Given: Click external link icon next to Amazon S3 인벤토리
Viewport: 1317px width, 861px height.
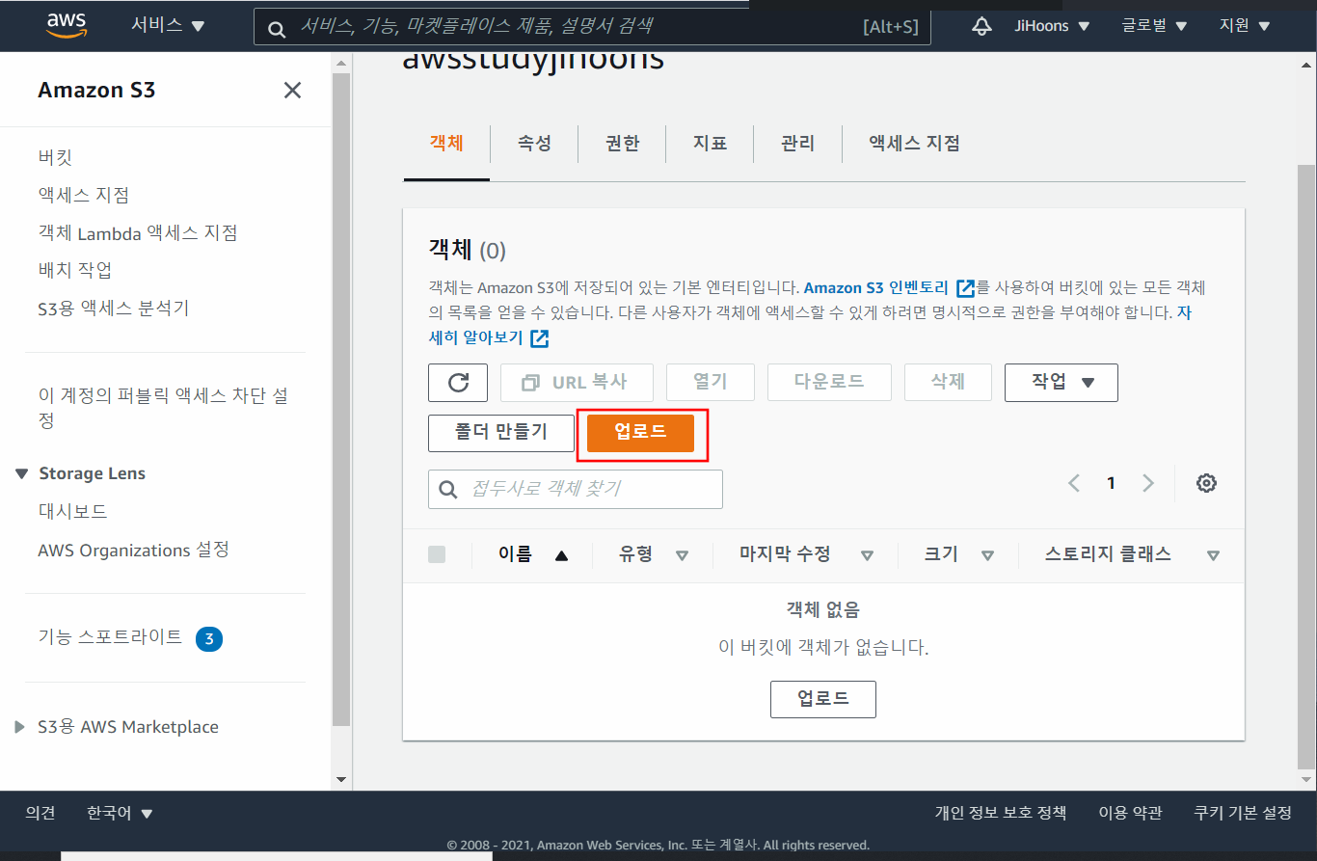Looking at the screenshot, I should [965, 287].
